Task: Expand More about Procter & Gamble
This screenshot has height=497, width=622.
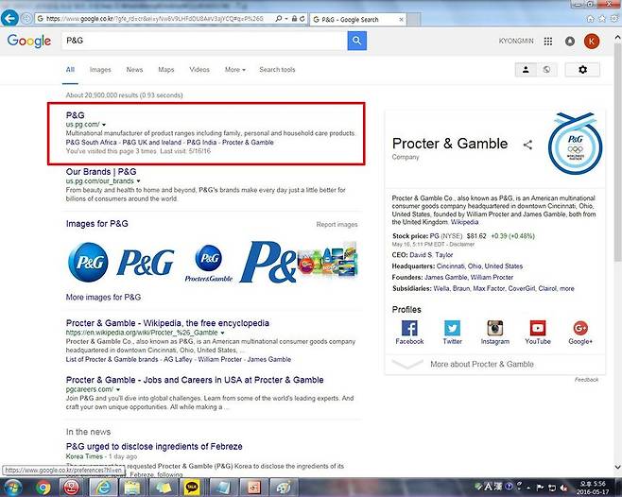Action: pyautogui.click(x=481, y=364)
